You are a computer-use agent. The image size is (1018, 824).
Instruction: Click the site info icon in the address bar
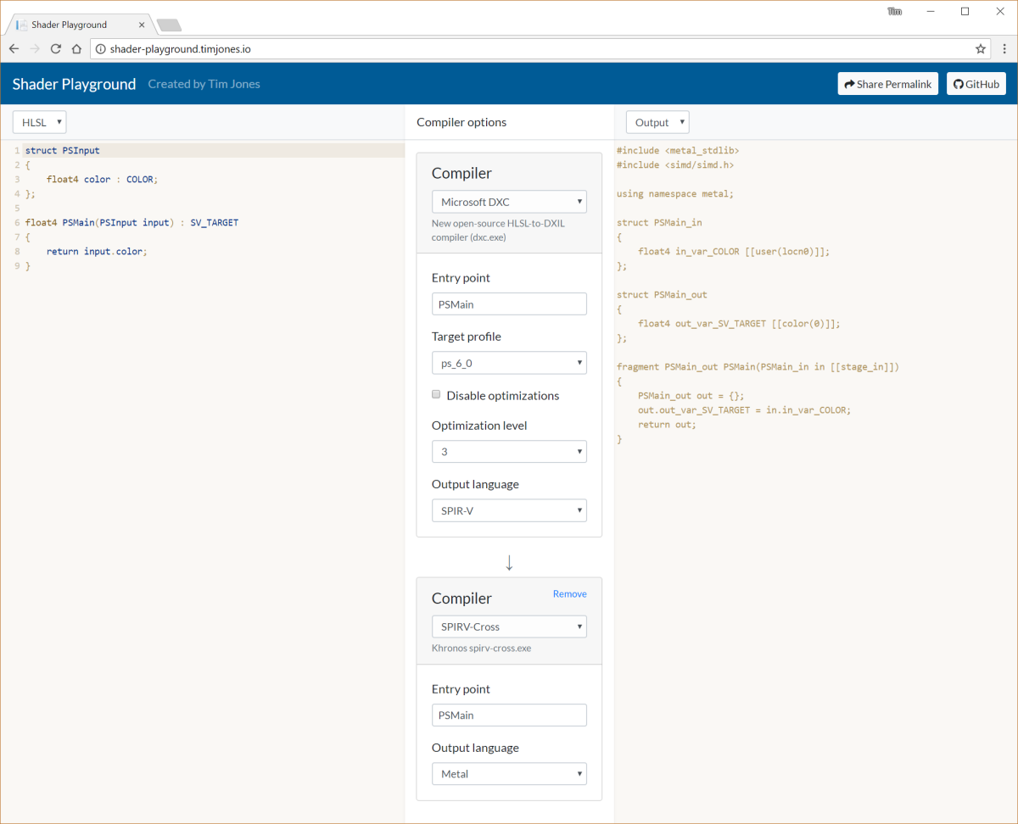pyautogui.click(x=101, y=48)
